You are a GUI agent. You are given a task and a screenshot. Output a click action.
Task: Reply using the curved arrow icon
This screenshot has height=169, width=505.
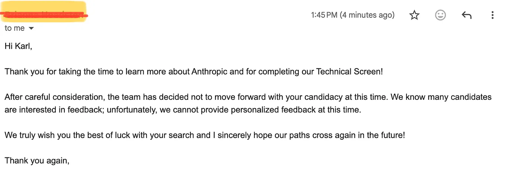(466, 15)
